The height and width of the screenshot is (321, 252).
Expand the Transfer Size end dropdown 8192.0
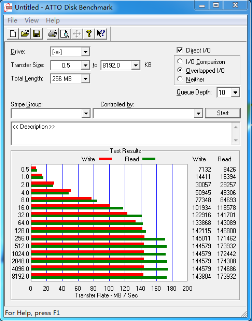click(x=136, y=65)
